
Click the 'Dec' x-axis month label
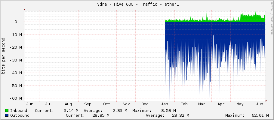tap(145, 104)
